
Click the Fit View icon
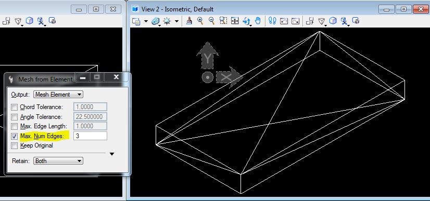pyautogui.click(x=235, y=21)
